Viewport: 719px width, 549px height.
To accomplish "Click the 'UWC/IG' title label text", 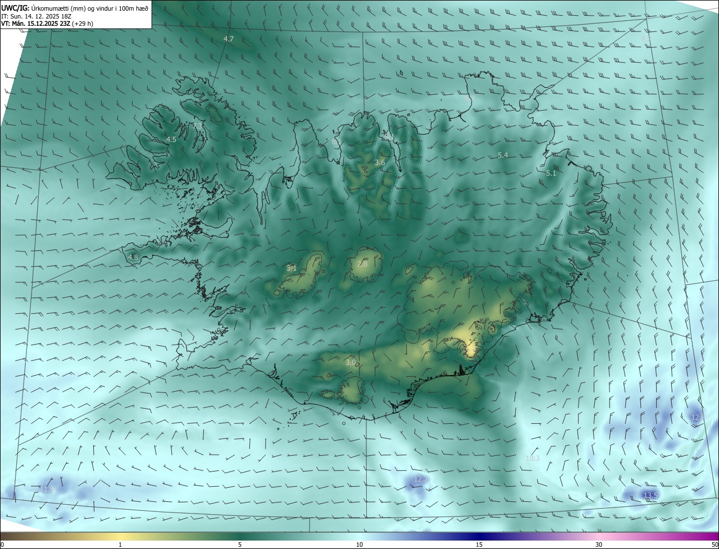I will [x=15, y=7].
